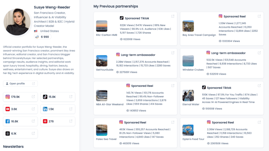Click the Ritz-Carlton HMB sunset thumbnail

(x=102, y=26)
